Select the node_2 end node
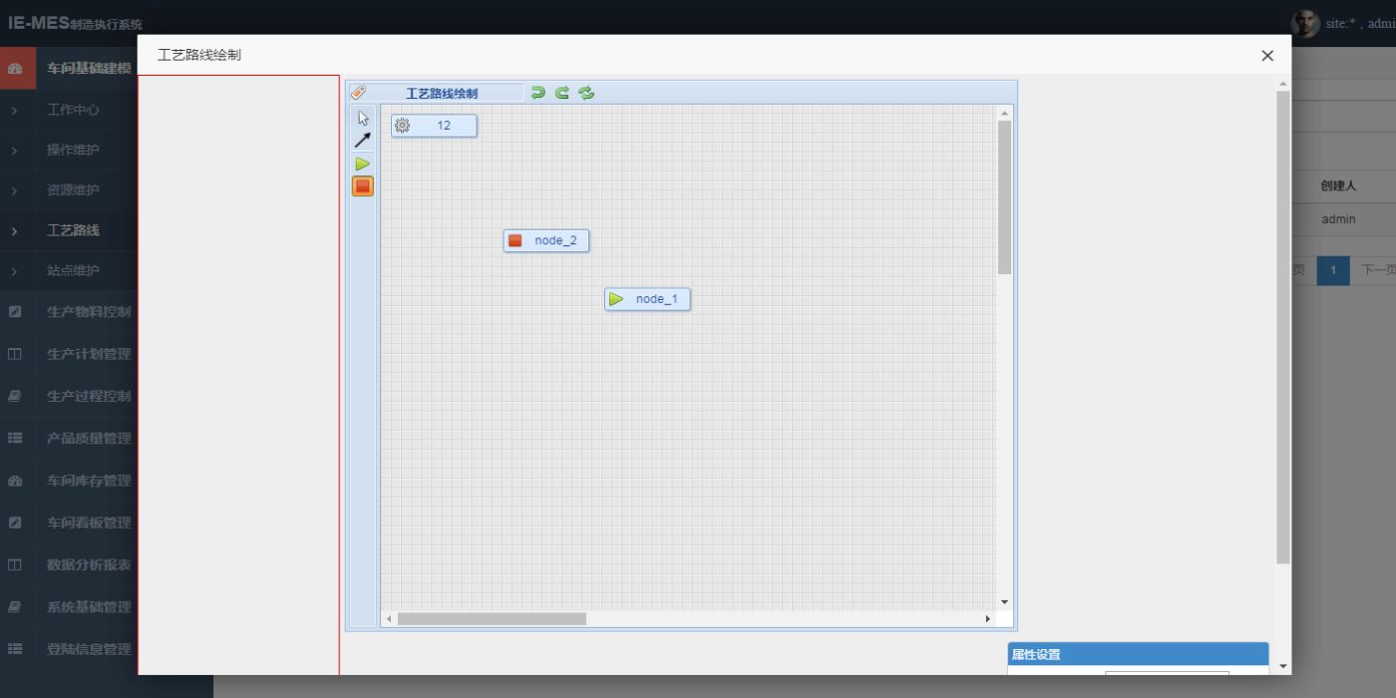1396x698 pixels. [x=546, y=240]
